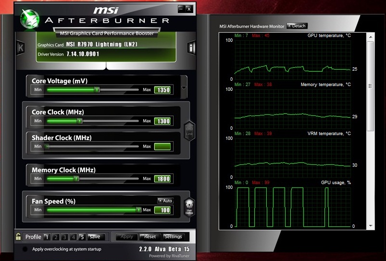Click the Core Voltage value field 1350
The image size is (386, 261).
click(x=162, y=90)
